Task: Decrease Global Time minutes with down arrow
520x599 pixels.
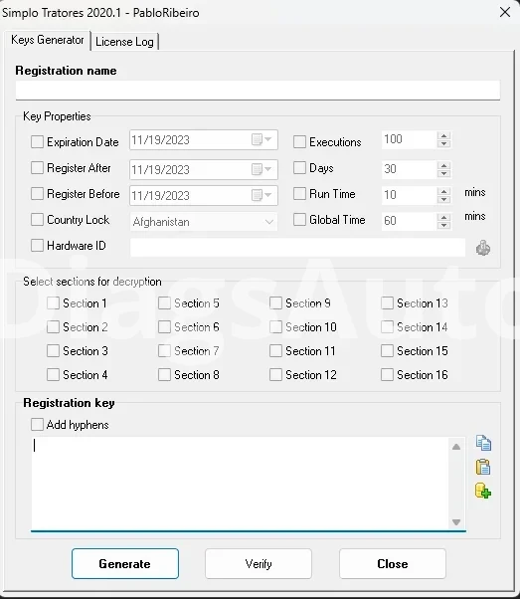Action: coord(443,225)
